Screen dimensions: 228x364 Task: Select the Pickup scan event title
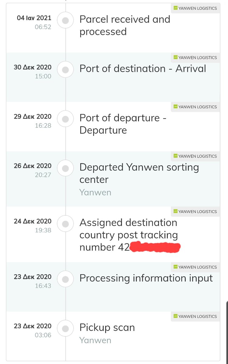[107, 328]
